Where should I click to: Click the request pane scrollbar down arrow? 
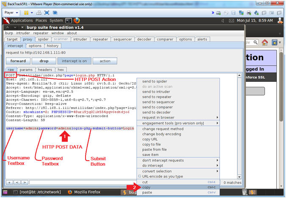coord(239,177)
